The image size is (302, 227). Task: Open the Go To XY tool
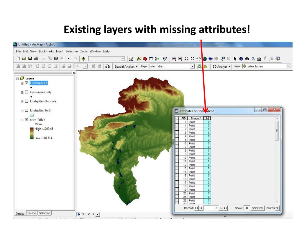253,59
